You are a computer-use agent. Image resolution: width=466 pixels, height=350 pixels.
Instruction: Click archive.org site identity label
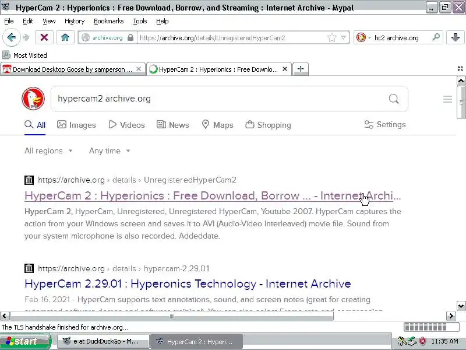tap(107, 38)
